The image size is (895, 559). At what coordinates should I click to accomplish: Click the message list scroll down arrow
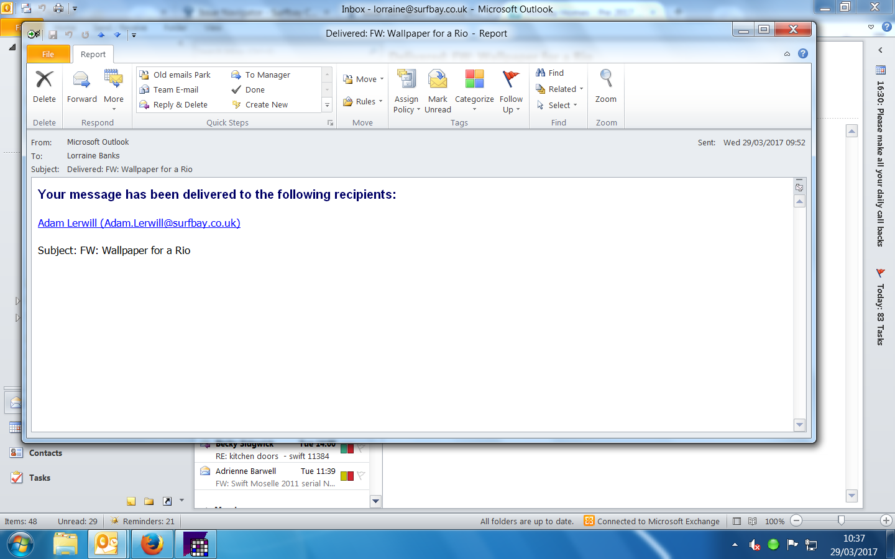coord(375,501)
